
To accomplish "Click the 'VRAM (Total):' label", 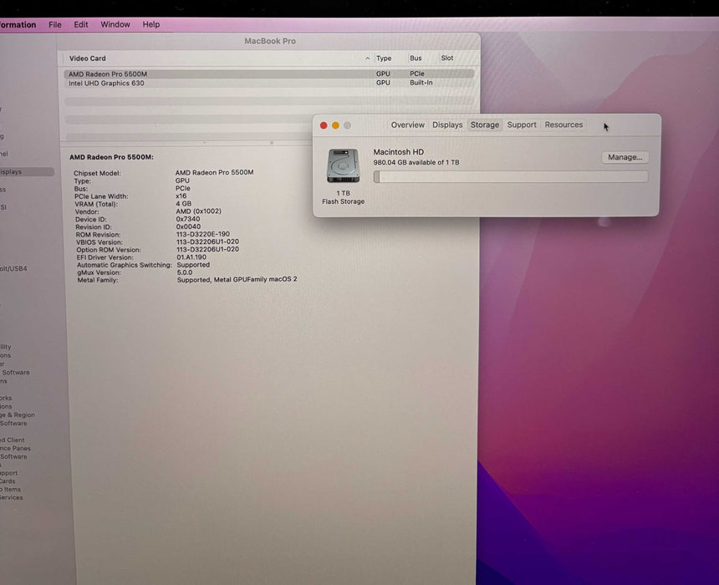I will (x=96, y=204).
